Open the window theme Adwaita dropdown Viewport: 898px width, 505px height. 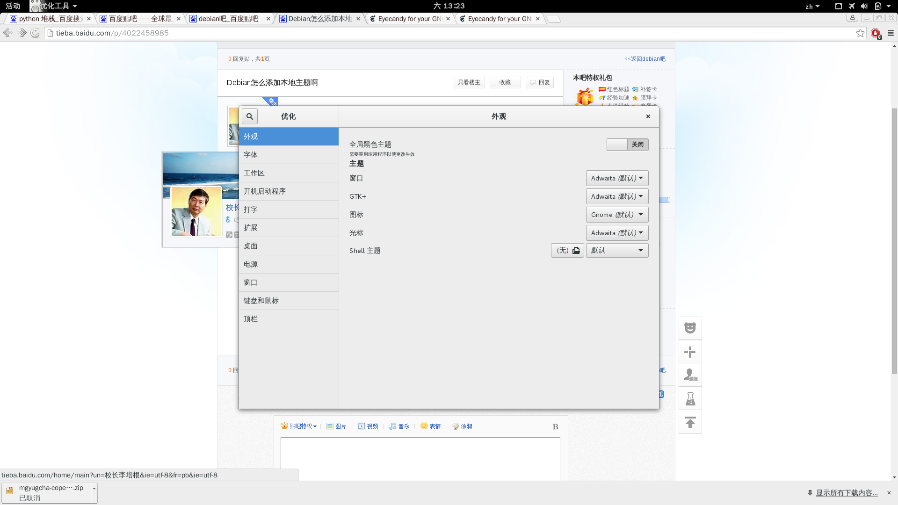tap(617, 178)
